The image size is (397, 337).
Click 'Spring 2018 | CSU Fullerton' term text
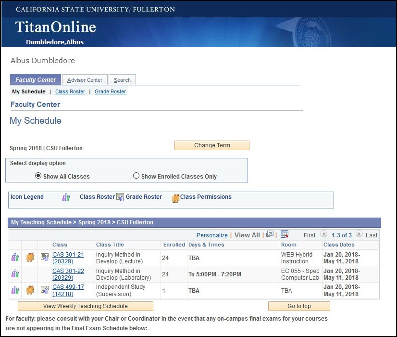[x=46, y=148]
